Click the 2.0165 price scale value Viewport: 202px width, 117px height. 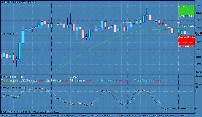198,27
